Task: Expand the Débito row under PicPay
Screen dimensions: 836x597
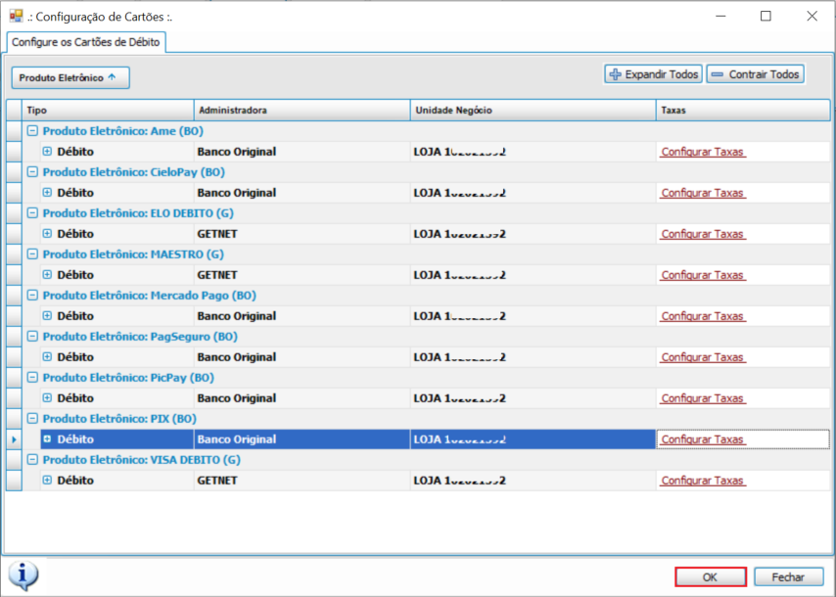Action: 47,397
